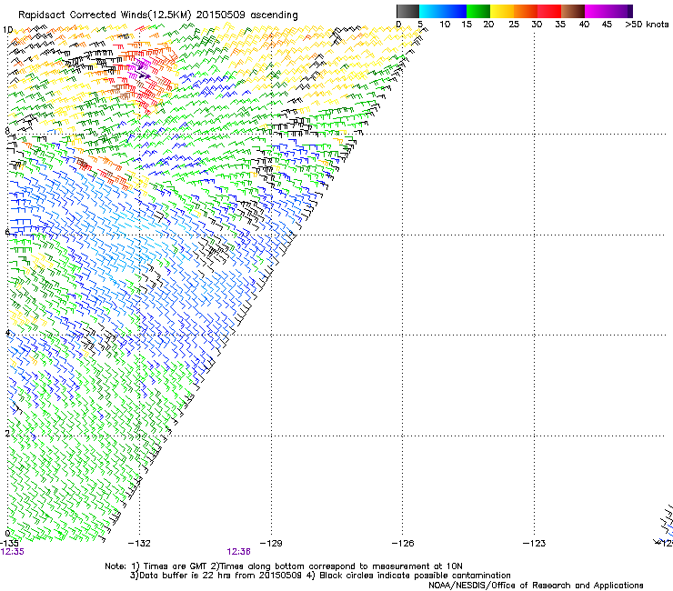The width and height of the screenshot is (673, 591).
Task: Click the 'NOAA/NESDIS/Office of Research and Applications' credit
Action: point(536,586)
